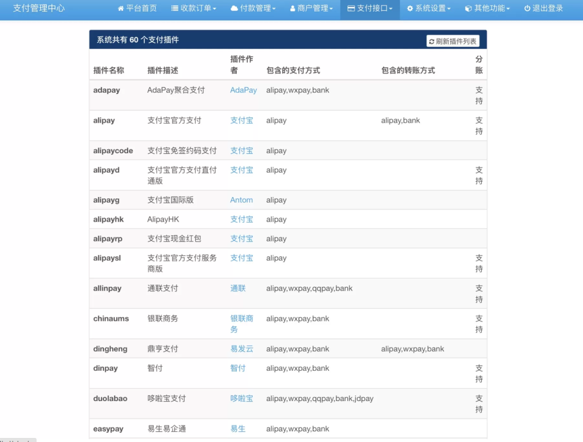Expand the 系统设置 dropdown caret
The image size is (583, 442).
pyautogui.click(x=449, y=9)
